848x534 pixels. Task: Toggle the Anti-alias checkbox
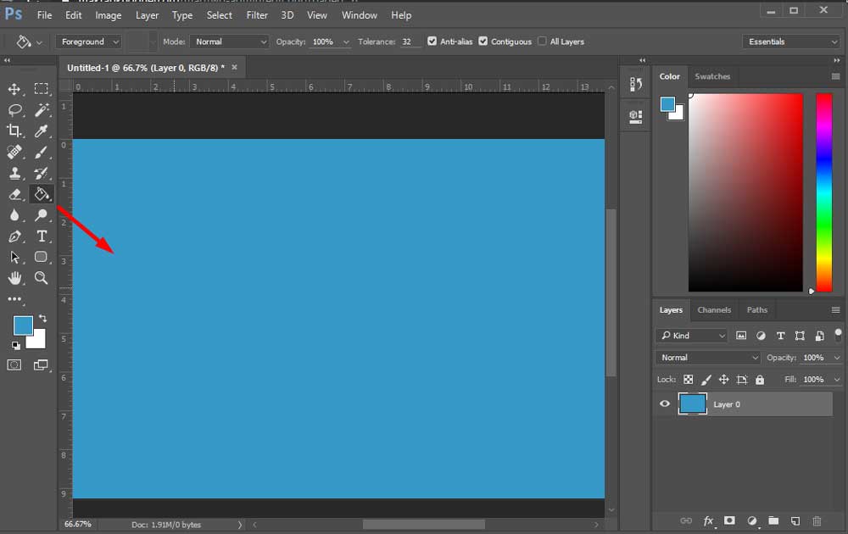pyautogui.click(x=432, y=41)
